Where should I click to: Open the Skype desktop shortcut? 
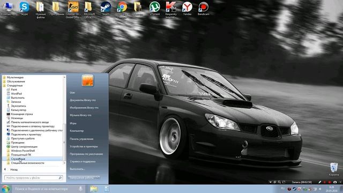[24, 9]
